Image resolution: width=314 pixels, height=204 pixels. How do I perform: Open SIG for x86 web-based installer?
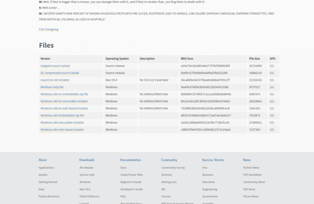point(272,130)
